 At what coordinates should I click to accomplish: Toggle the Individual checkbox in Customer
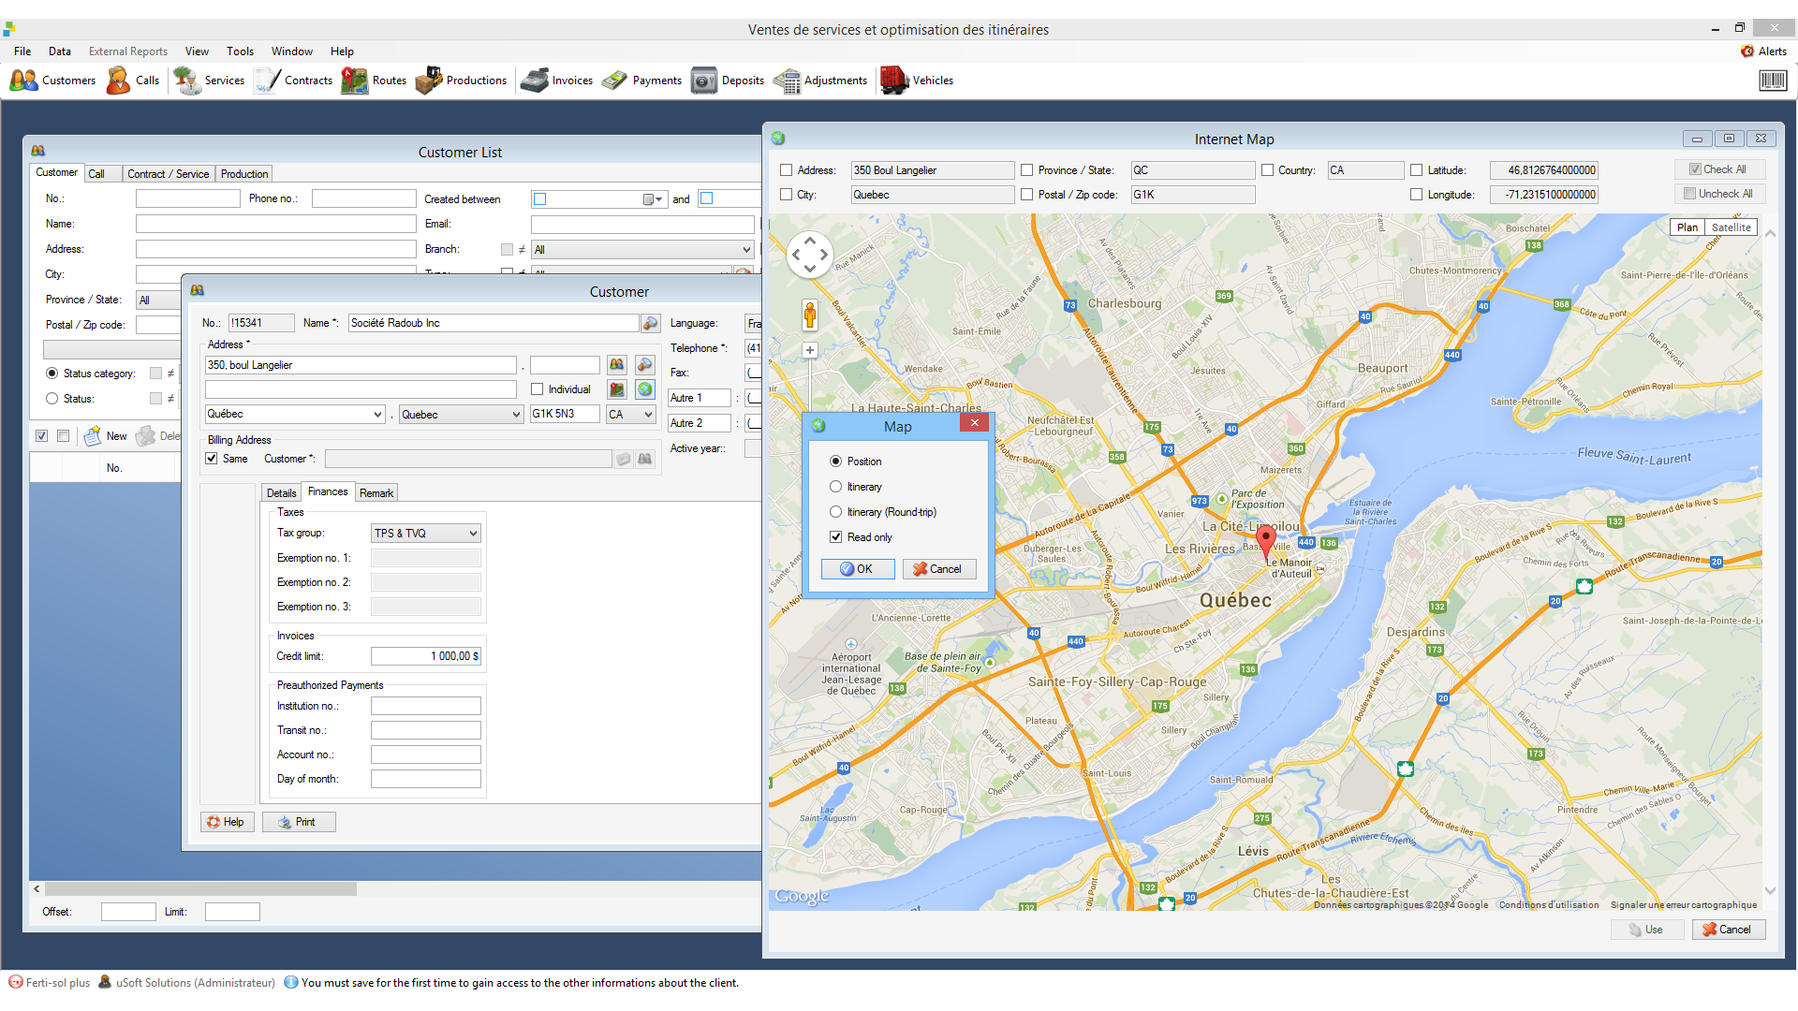(538, 389)
